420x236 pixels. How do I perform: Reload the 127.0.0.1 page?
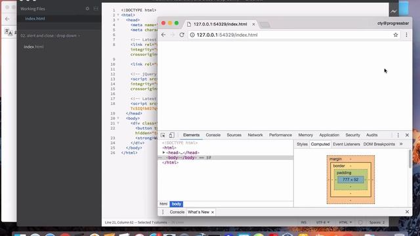(x=182, y=35)
